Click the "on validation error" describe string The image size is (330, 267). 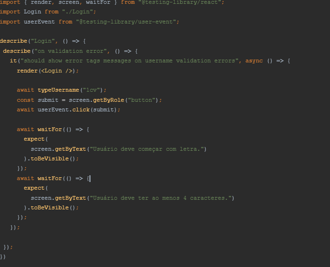point(71,51)
